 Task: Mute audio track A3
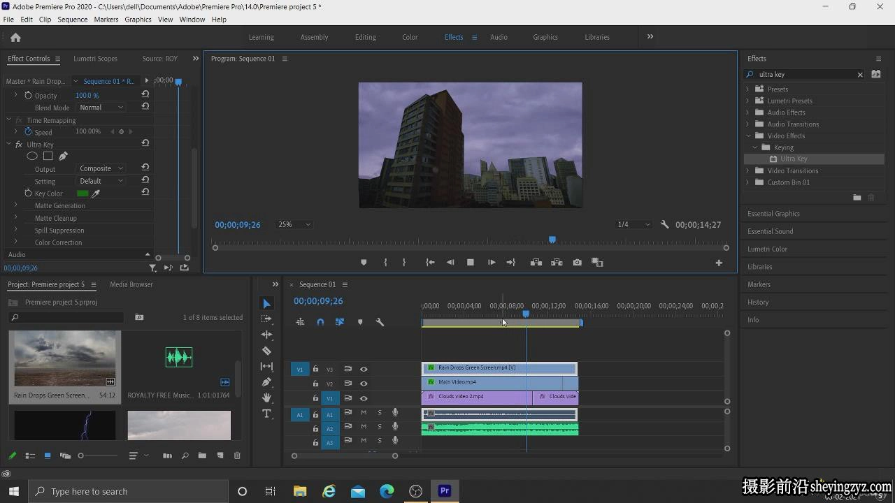pyautogui.click(x=364, y=441)
